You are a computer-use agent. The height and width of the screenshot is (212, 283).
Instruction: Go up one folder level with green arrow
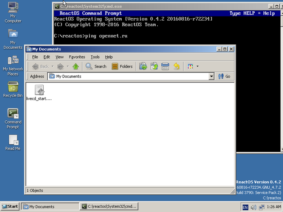pos(76,67)
